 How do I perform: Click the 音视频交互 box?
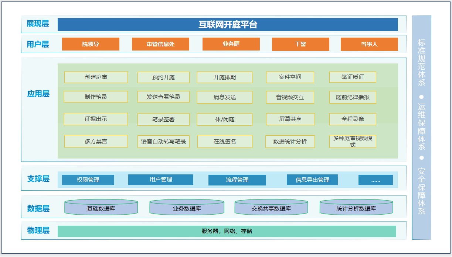coord(290,97)
